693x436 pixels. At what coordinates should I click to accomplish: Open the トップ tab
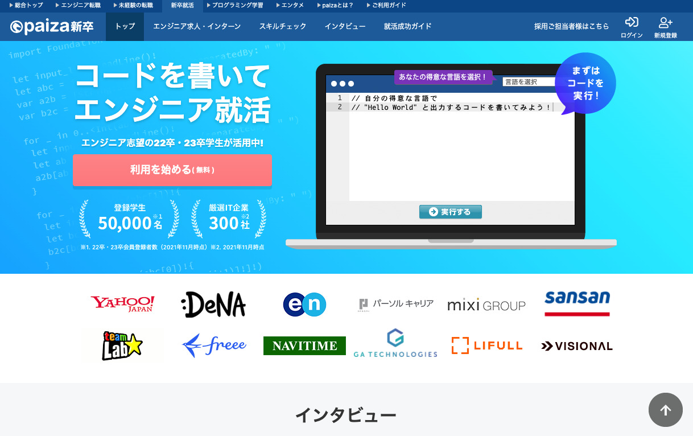[x=125, y=26]
